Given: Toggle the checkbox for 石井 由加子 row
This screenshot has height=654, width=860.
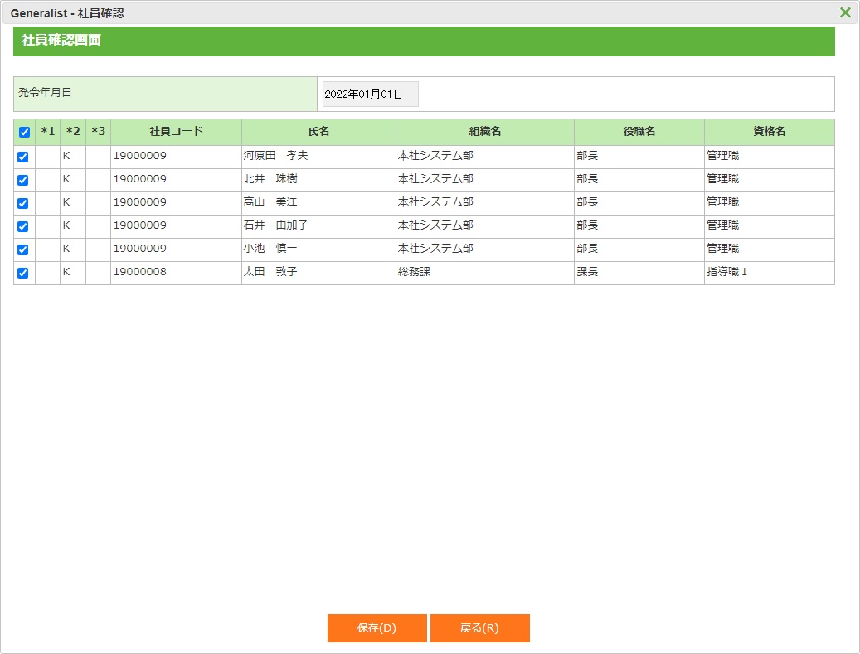Looking at the screenshot, I should (x=23, y=226).
